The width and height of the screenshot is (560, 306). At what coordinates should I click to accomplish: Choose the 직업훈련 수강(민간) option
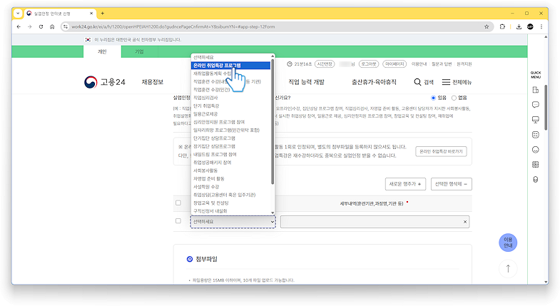(230, 90)
